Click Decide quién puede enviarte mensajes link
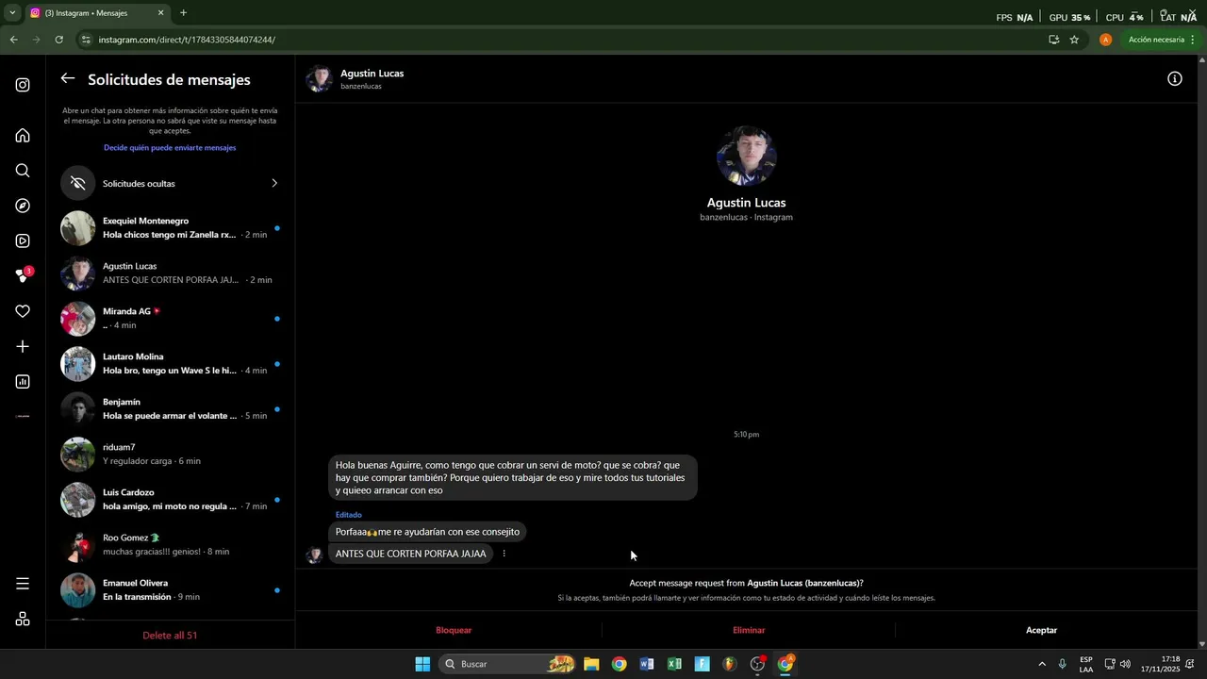The image size is (1207, 679). click(x=170, y=148)
